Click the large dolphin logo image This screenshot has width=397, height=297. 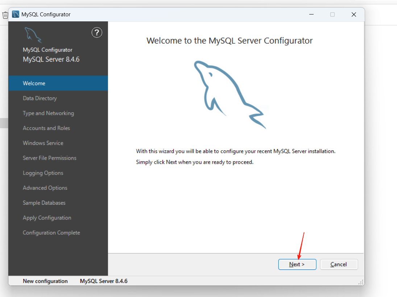230,95
